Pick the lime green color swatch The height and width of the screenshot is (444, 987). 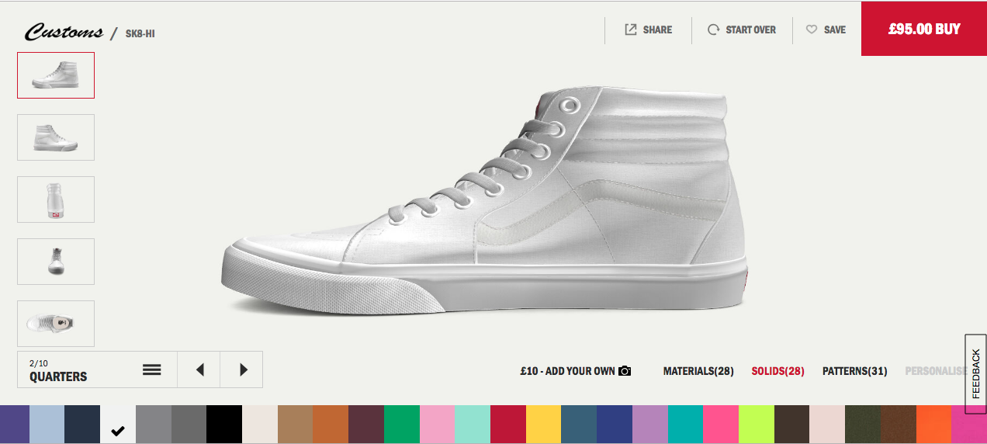pyautogui.click(x=757, y=425)
